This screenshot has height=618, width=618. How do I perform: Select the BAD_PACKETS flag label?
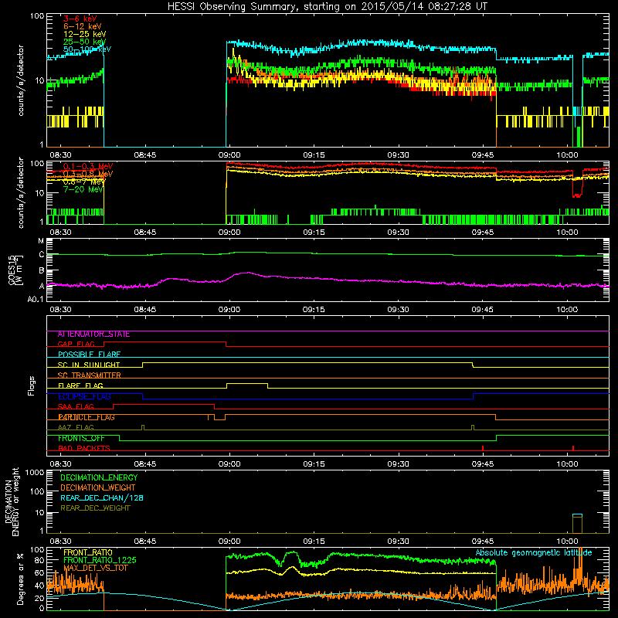click(x=84, y=449)
